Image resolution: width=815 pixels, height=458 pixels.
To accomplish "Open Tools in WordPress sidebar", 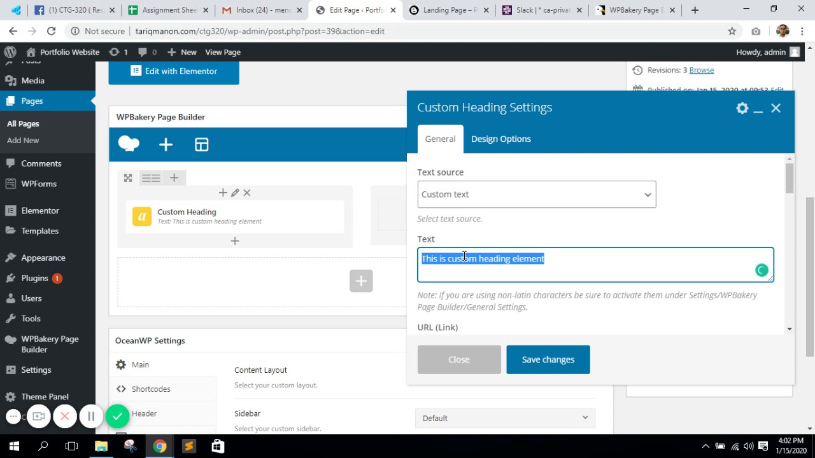I will [48, 319].
